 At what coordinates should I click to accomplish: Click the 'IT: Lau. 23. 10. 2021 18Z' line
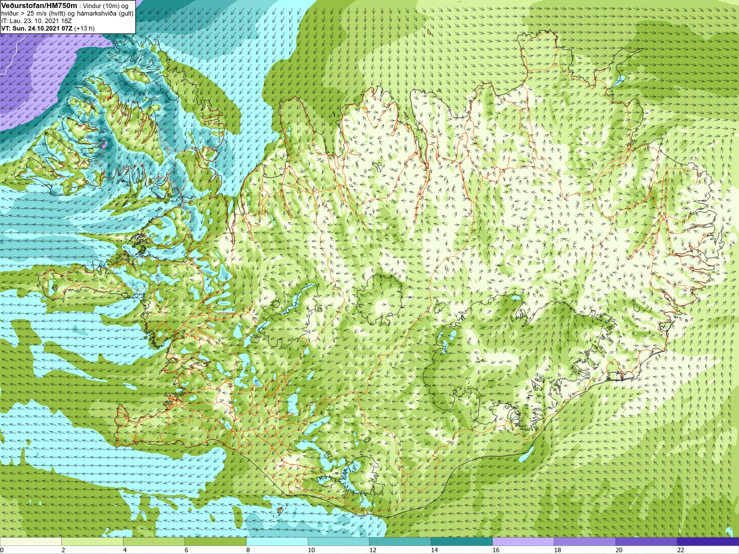tap(36, 21)
